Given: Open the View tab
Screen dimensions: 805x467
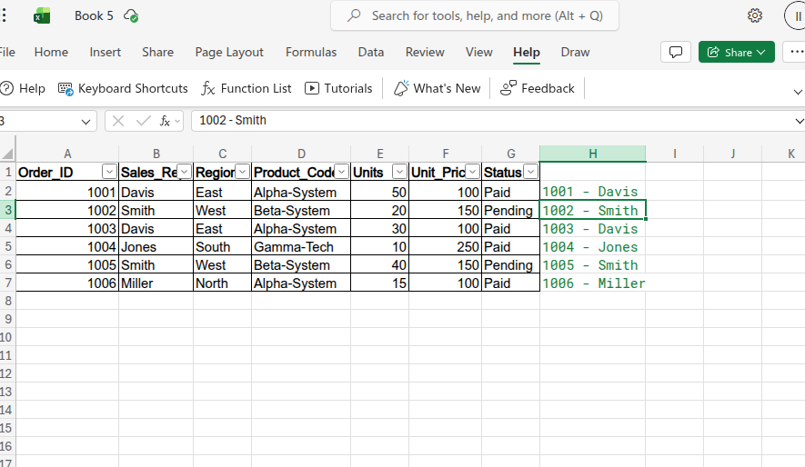Looking at the screenshot, I should click(x=479, y=53).
